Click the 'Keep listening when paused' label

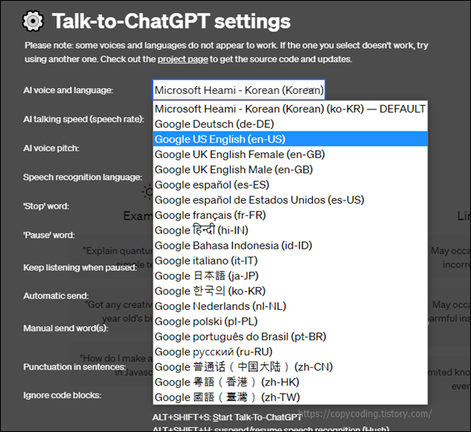(80, 268)
